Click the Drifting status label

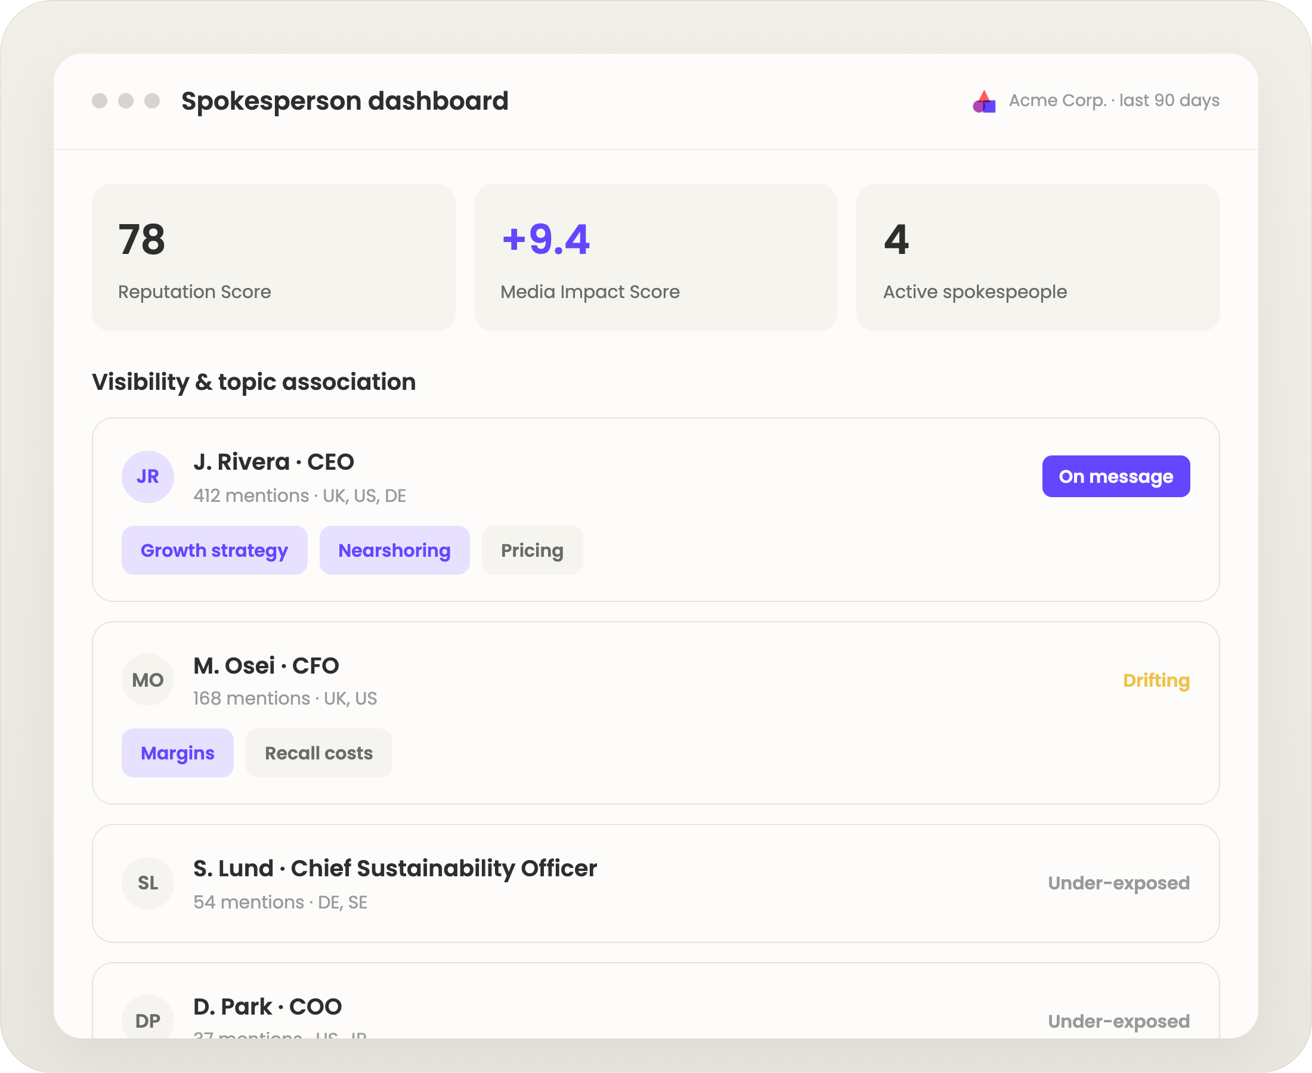click(1156, 681)
